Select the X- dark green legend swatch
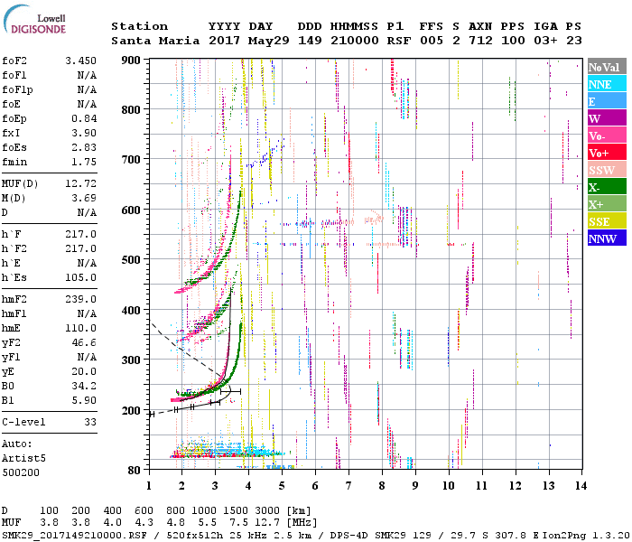This screenshot has height=542, width=632. click(x=607, y=187)
